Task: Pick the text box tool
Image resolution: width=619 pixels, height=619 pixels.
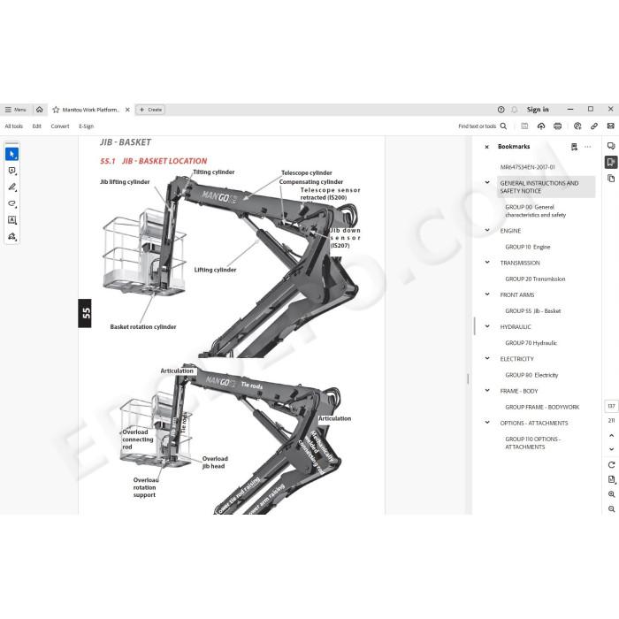Action: 11,220
